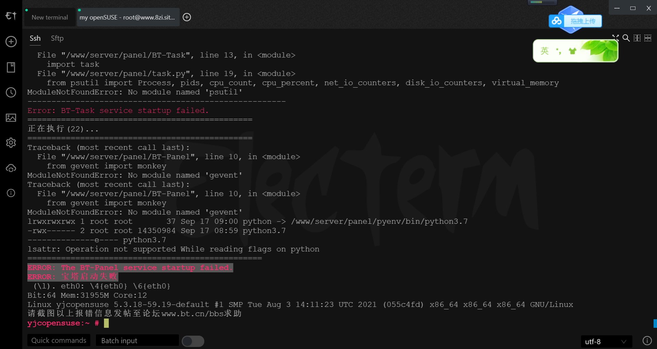Open cloud sync settings icon
Screen dimensions: 657x349
11,168
